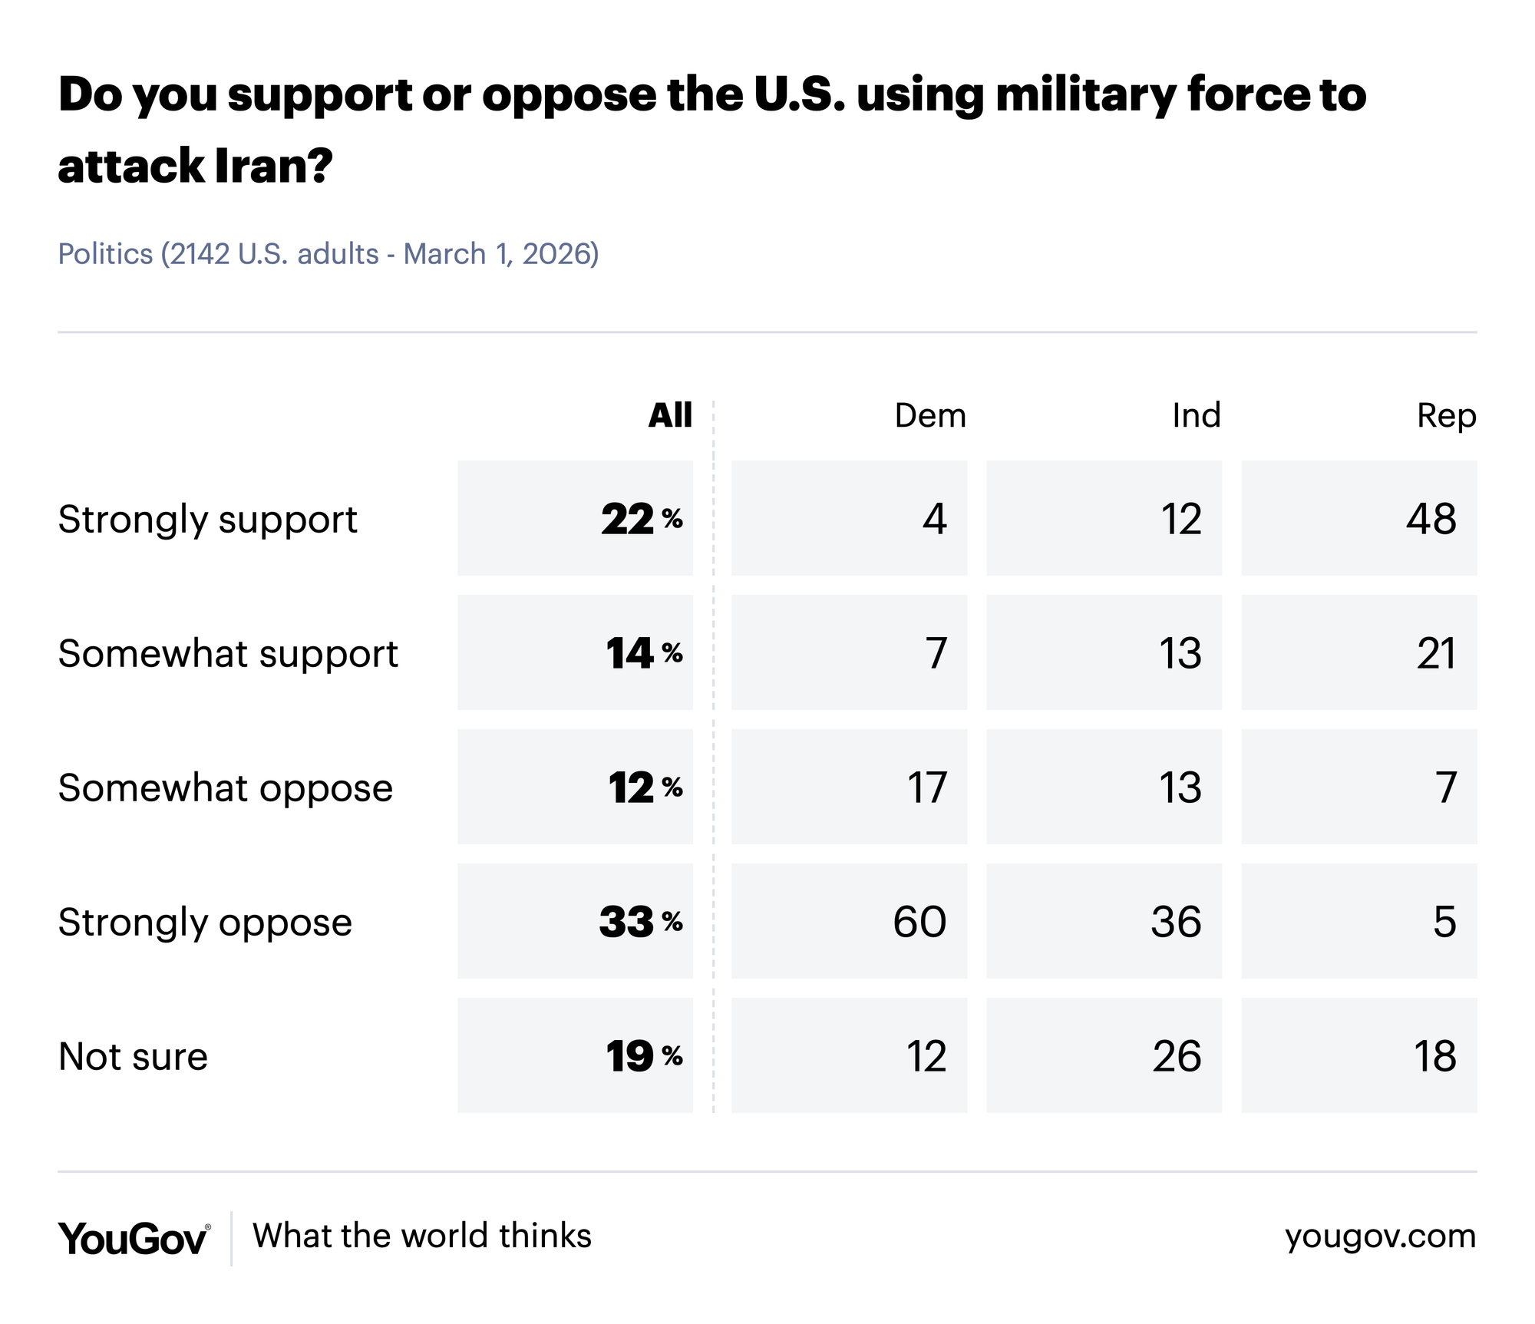
Task: Click the "What the world thinks" tagline
Action: pos(422,1237)
